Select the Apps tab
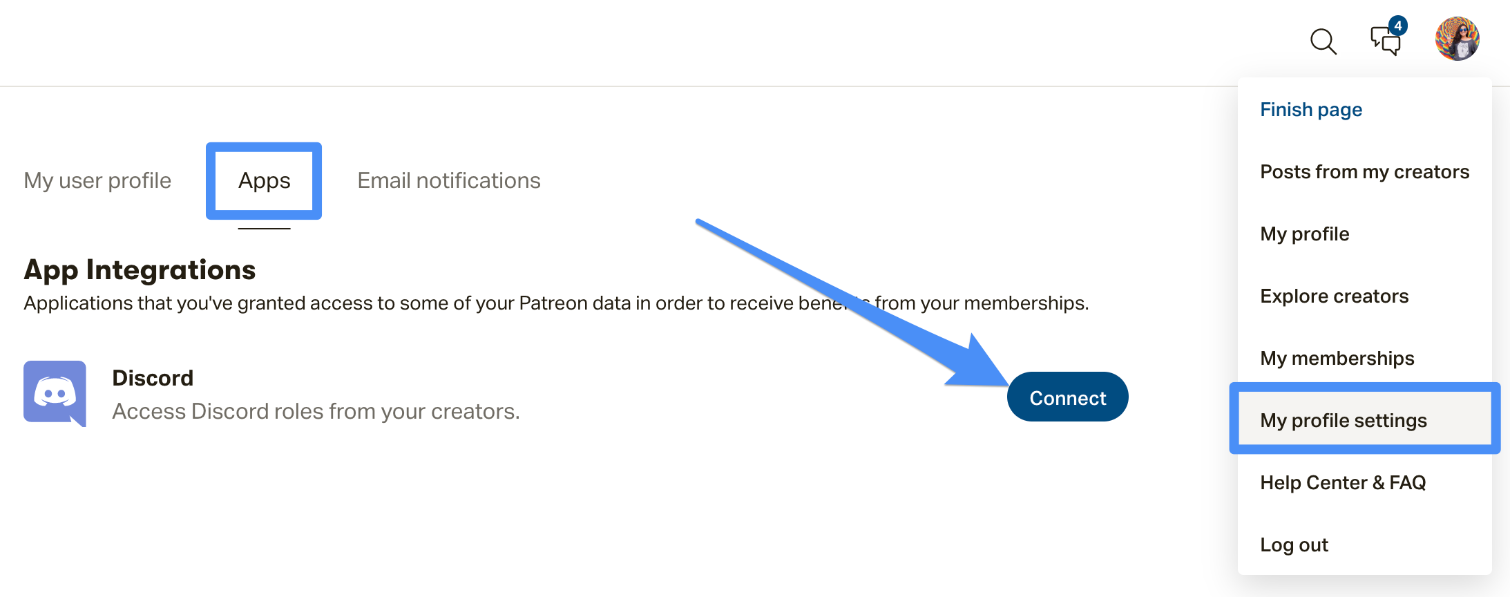Screen dimensions: 1510x597 264,180
